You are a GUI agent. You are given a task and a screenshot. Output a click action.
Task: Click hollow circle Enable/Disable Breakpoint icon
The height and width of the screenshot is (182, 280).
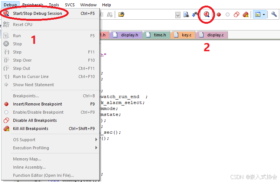click(x=6, y=112)
